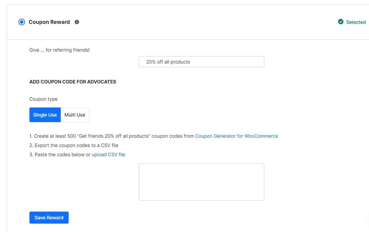Click step 1 Create at least 500 text

53,136
